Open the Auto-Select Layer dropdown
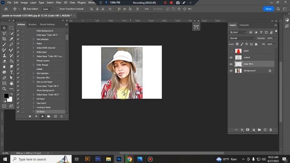This screenshot has width=290, height=163. [x=47, y=9]
